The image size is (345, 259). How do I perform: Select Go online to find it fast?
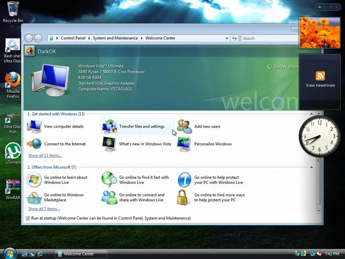click(x=135, y=180)
